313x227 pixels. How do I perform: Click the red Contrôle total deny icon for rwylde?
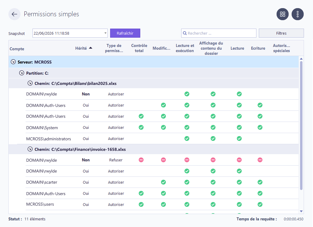pyautogui.click(x=141, y=160)
